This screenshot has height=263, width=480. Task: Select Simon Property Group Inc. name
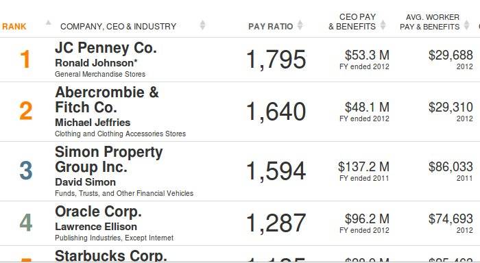pos(108,160)
